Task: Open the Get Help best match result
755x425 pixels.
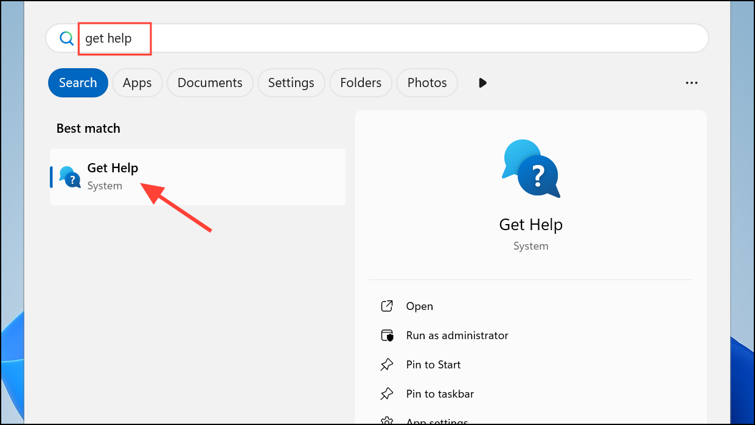Action: pyautogui.click(x=198, y=177)
